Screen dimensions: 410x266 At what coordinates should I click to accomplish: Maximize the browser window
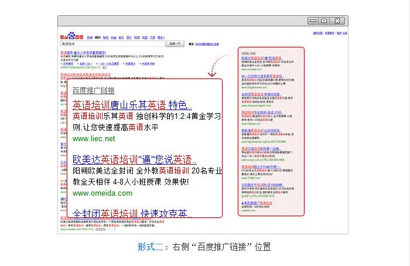pos(324,21)
